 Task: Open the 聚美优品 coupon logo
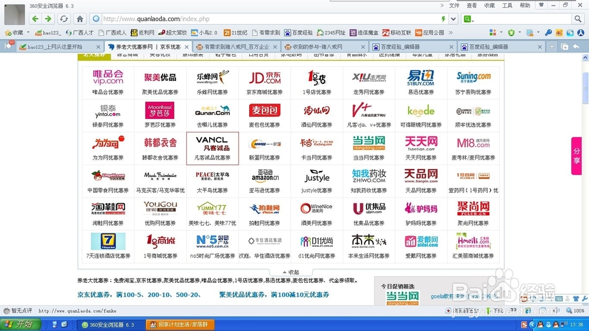[160, 77]
